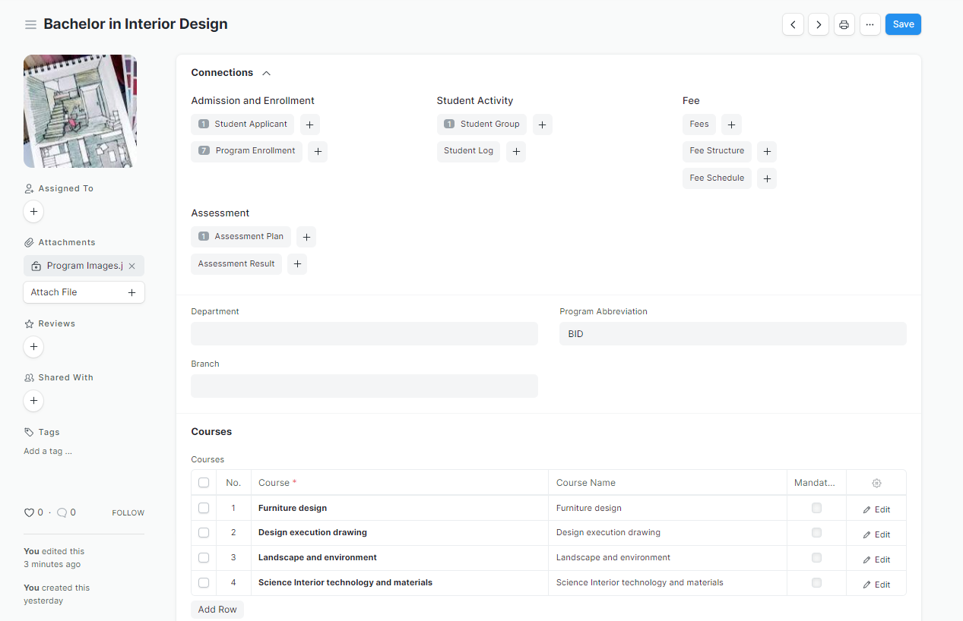Check row for Landscape and environment
Screen dimensions: 963x621
click(204, 557)
